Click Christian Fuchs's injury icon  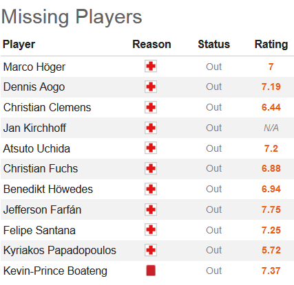[151, 168]
